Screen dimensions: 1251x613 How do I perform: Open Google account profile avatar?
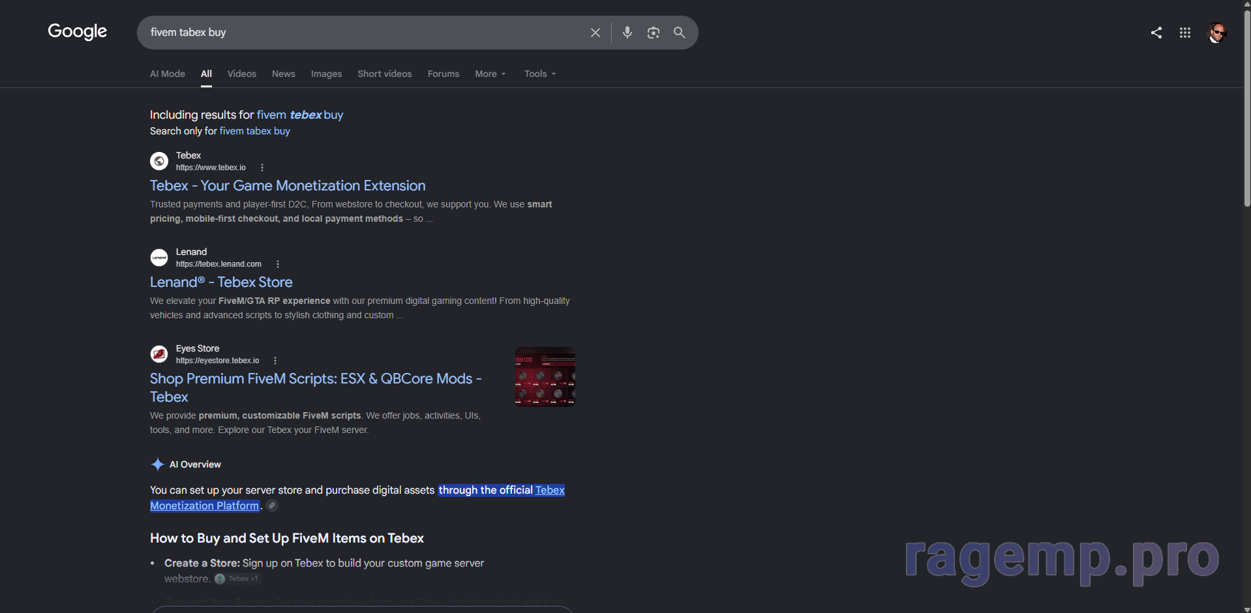point(1217,33)
